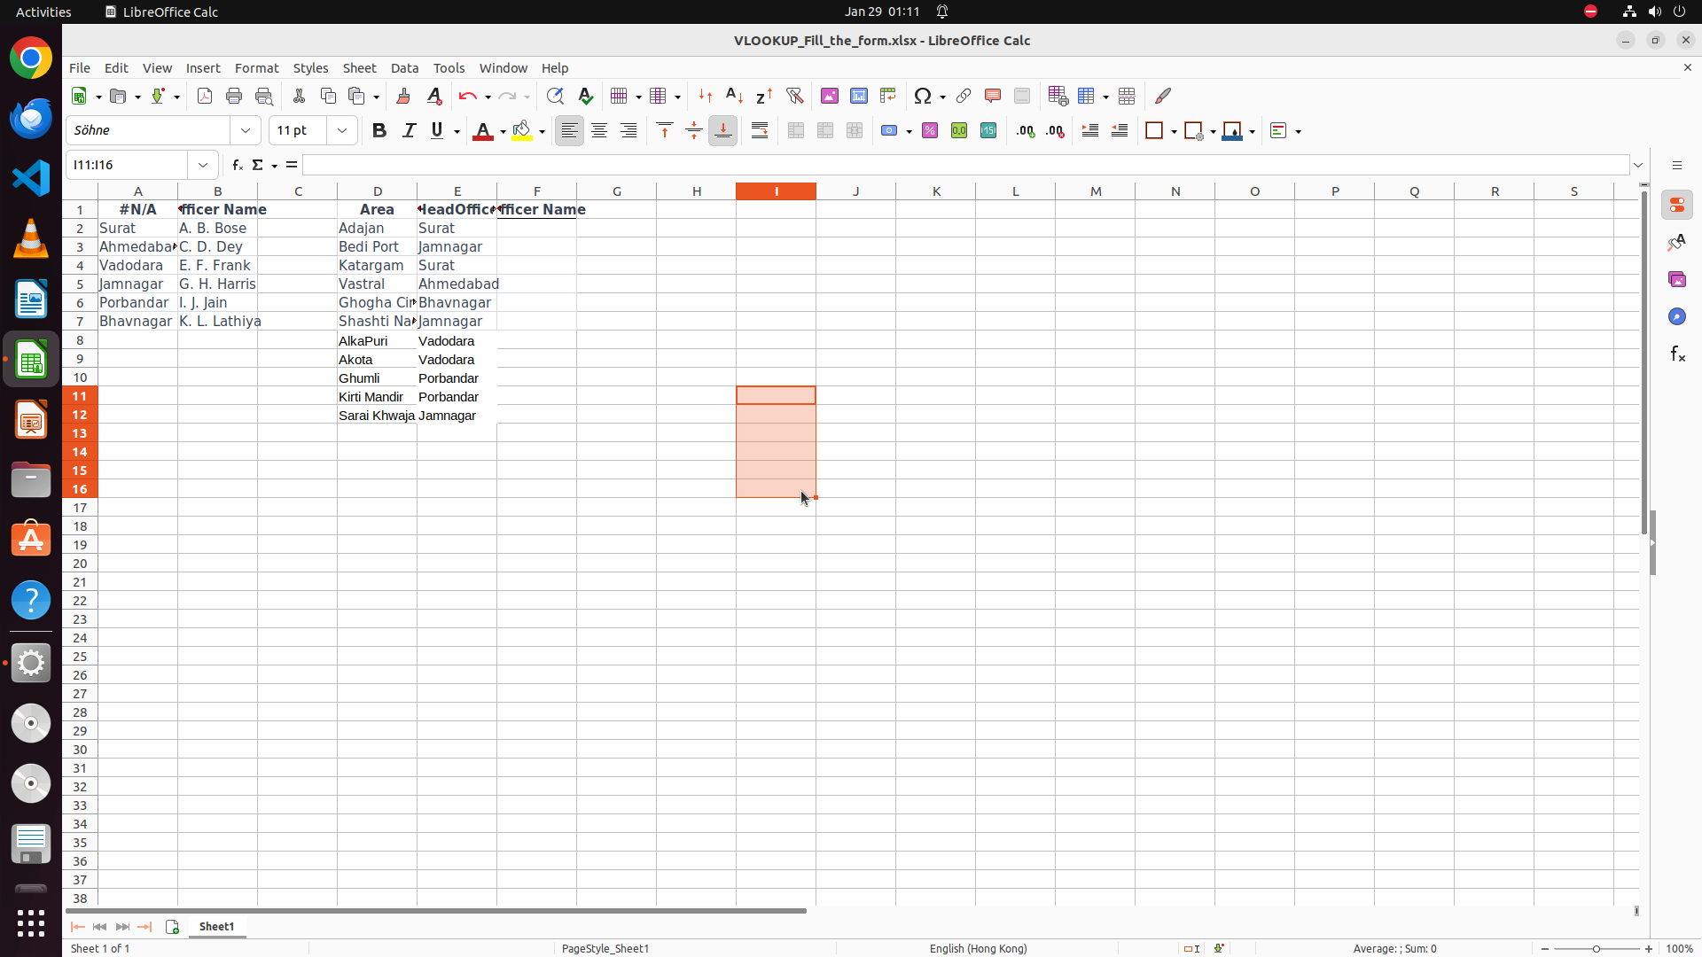Toggle Italic formatting
Viewport: 1702px width, 957px height.
coord(409,130)
